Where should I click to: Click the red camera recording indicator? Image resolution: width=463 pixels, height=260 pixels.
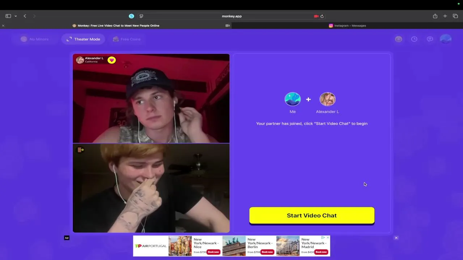(x=316, y=16)
